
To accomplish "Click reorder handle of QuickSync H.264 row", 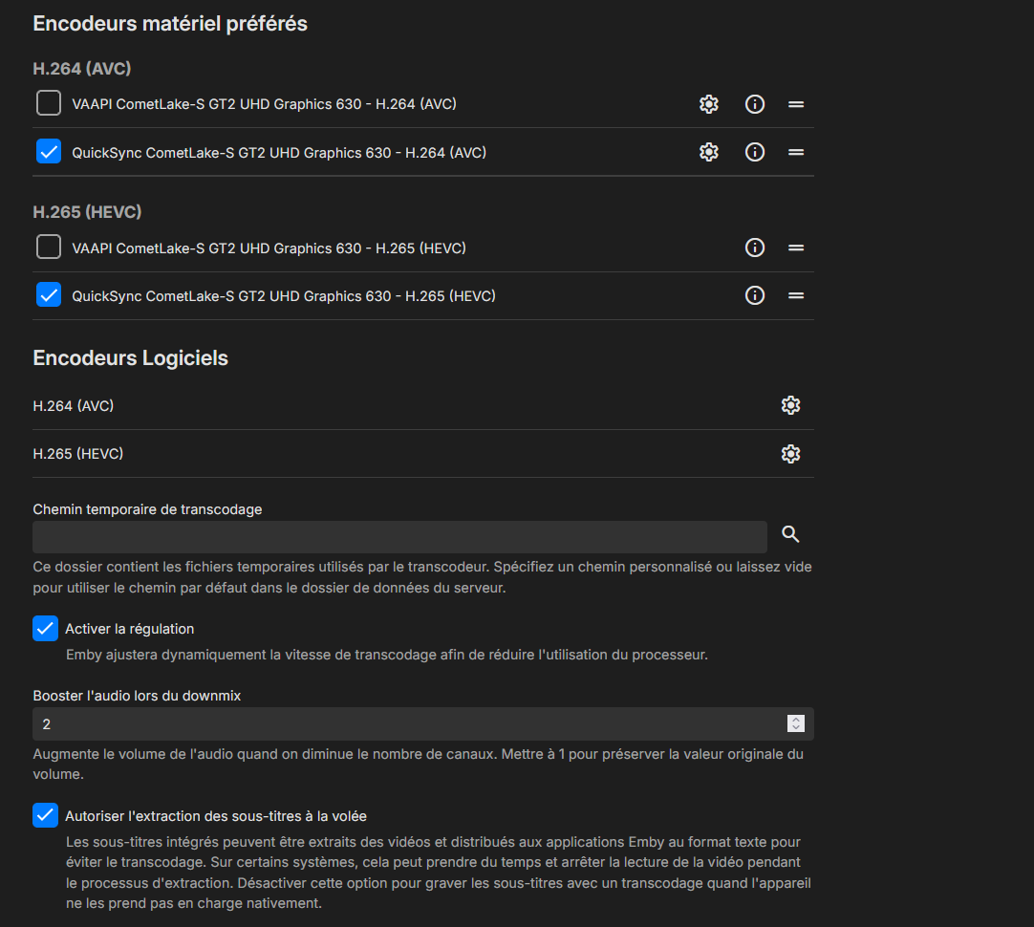I will [796, 152].
